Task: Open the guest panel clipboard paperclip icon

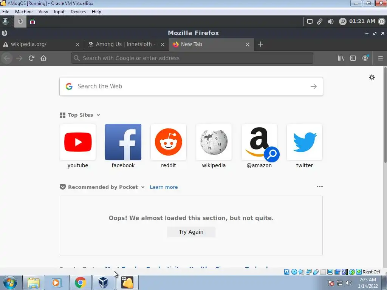Action: (x=320, y=22)
